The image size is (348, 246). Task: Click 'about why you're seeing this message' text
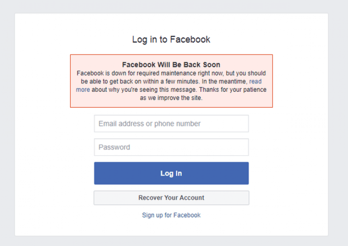coord(144,89)
